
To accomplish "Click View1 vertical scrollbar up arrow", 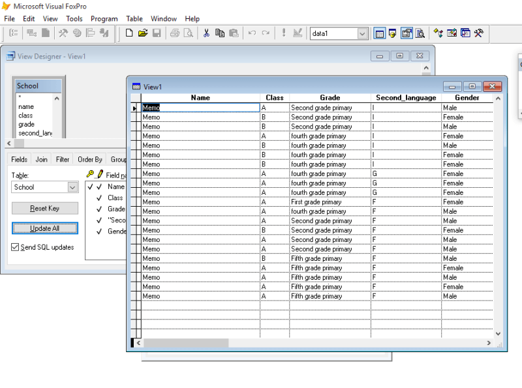I will click(498, 98).
